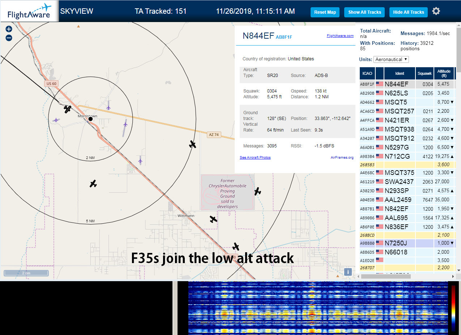Click the FlightAware logo
461x335 pixels.
tap(29, 12)
